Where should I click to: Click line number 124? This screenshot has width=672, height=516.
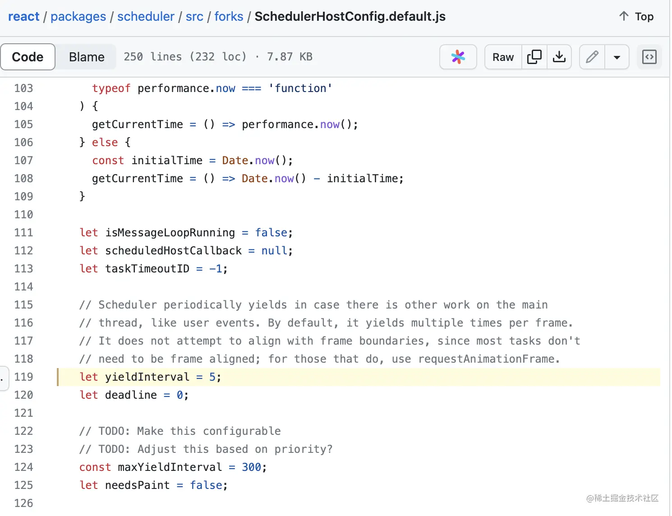pos(24,467)
